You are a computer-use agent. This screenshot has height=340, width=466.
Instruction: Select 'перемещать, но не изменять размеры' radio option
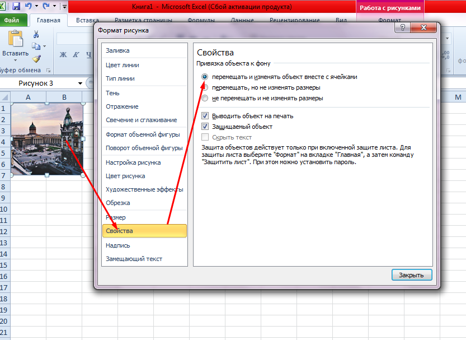pyautogui.click(x=205, y=87)
